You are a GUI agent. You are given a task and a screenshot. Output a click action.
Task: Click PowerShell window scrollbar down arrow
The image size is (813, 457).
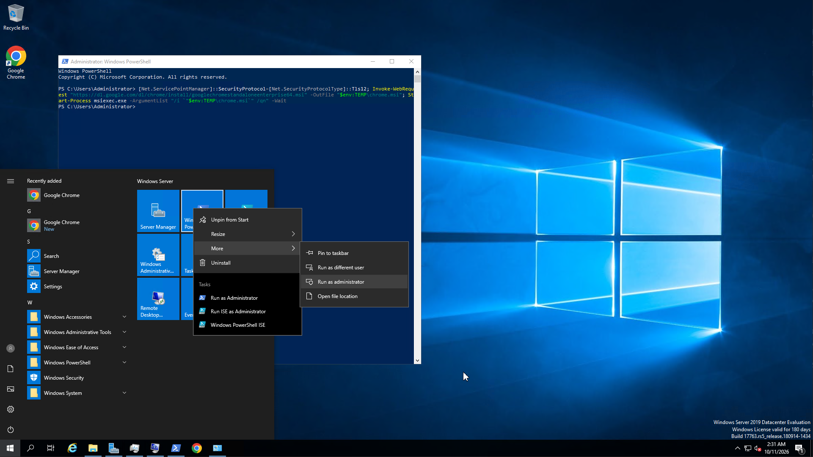(417, 361)
